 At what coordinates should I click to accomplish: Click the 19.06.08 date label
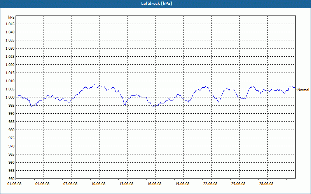point(182,184)
